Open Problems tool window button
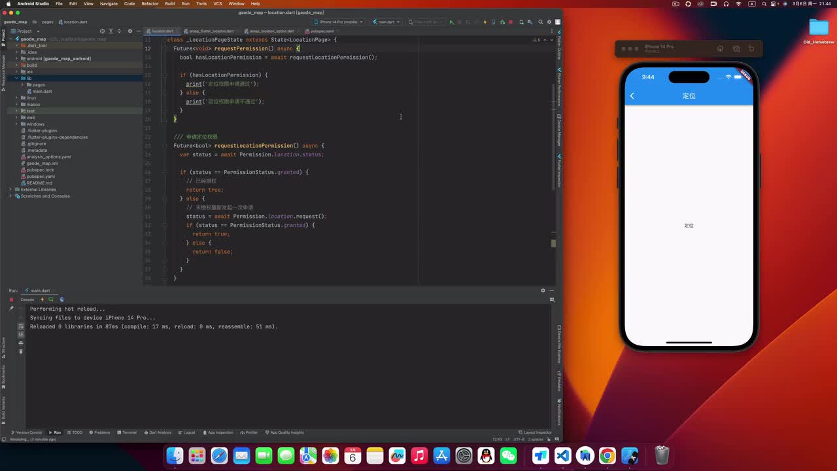Viewport: 837px width, 471px height. [x=99, y=432]
